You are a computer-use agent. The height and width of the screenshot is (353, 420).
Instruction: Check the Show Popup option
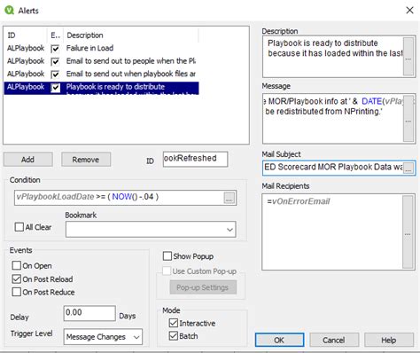click(x=167, y=256)
